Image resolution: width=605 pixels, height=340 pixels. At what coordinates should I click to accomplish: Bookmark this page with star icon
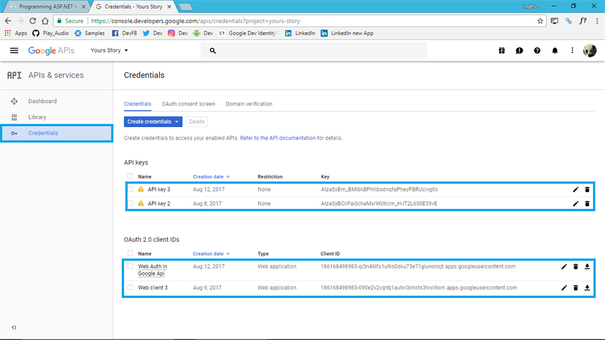coord(540,21)
